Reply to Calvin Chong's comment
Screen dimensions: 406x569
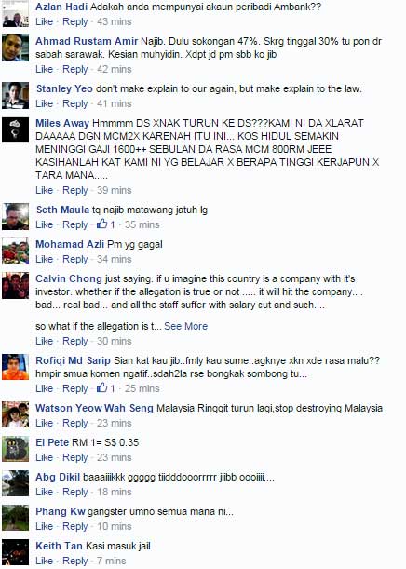(x=75, y=341)
